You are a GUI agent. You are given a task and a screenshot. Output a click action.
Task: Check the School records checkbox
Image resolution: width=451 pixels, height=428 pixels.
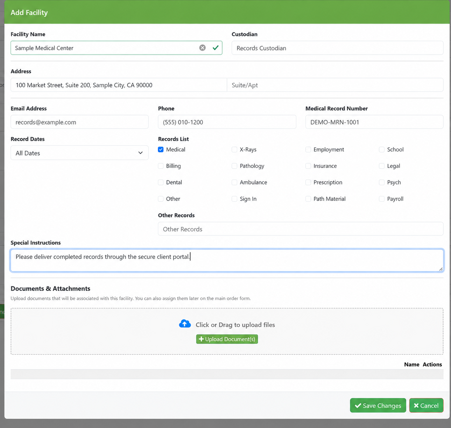(382, 149)
